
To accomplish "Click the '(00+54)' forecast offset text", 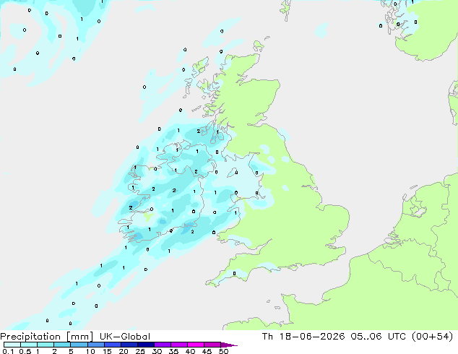I will [432, 337].
